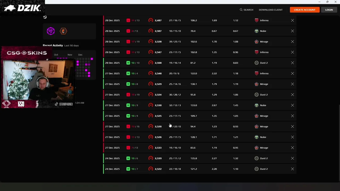Click level 10 skill icon beside 2,547
The image size is (340, 191).
(151, 52)
